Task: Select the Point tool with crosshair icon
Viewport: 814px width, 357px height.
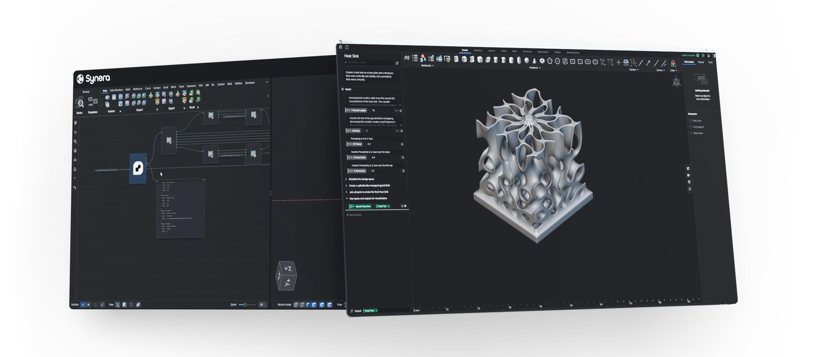Action: click(619, 63)
